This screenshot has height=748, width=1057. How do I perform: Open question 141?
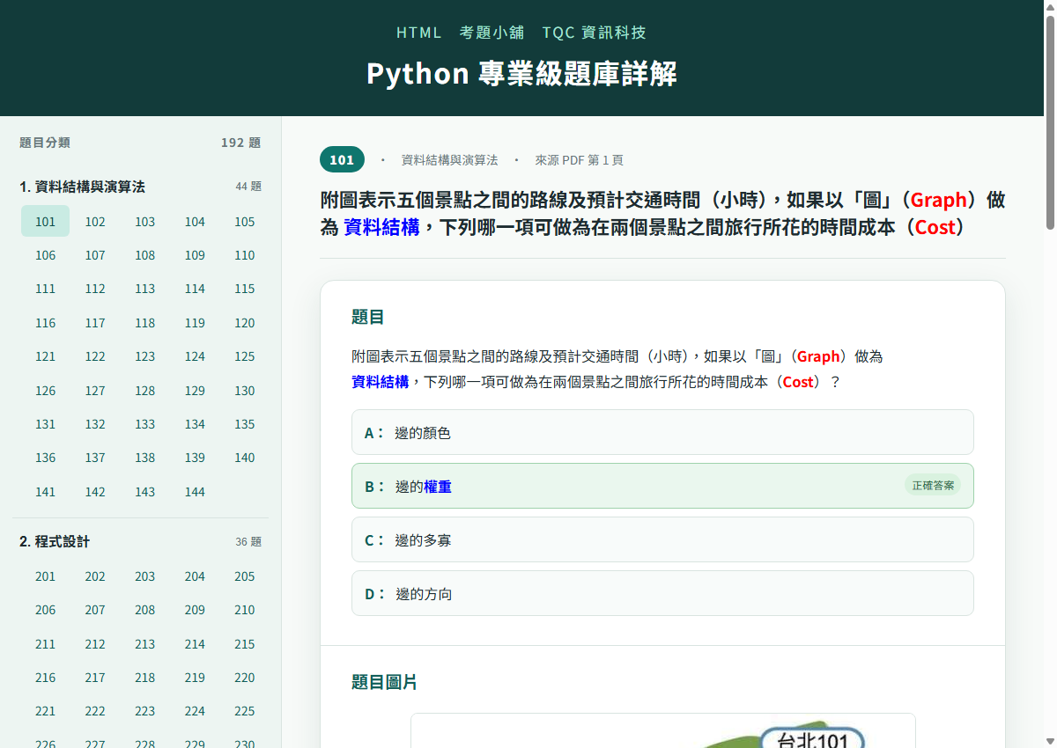(45, 492)
